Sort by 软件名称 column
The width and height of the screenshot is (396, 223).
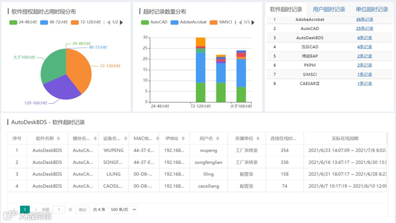58,138
